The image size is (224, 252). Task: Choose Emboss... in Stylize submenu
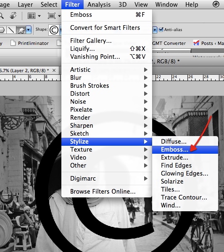point(185,150)
